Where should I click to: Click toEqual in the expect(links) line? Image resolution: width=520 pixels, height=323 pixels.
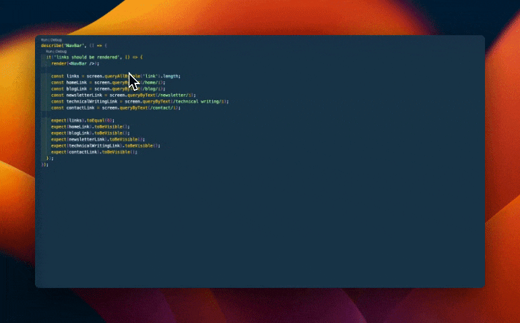click(96, 120)
